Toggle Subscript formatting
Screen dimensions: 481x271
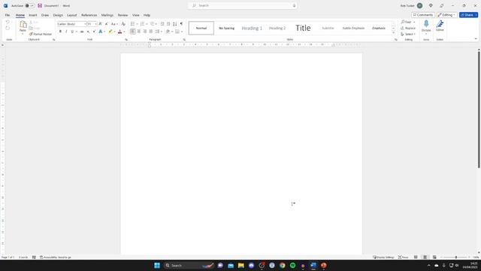tap(88, 32)
